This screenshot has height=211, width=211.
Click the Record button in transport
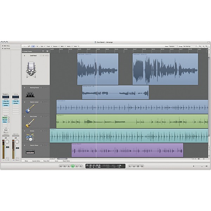coord(81,166)
